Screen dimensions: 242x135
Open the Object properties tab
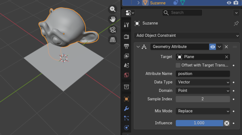tap(126, 99)
